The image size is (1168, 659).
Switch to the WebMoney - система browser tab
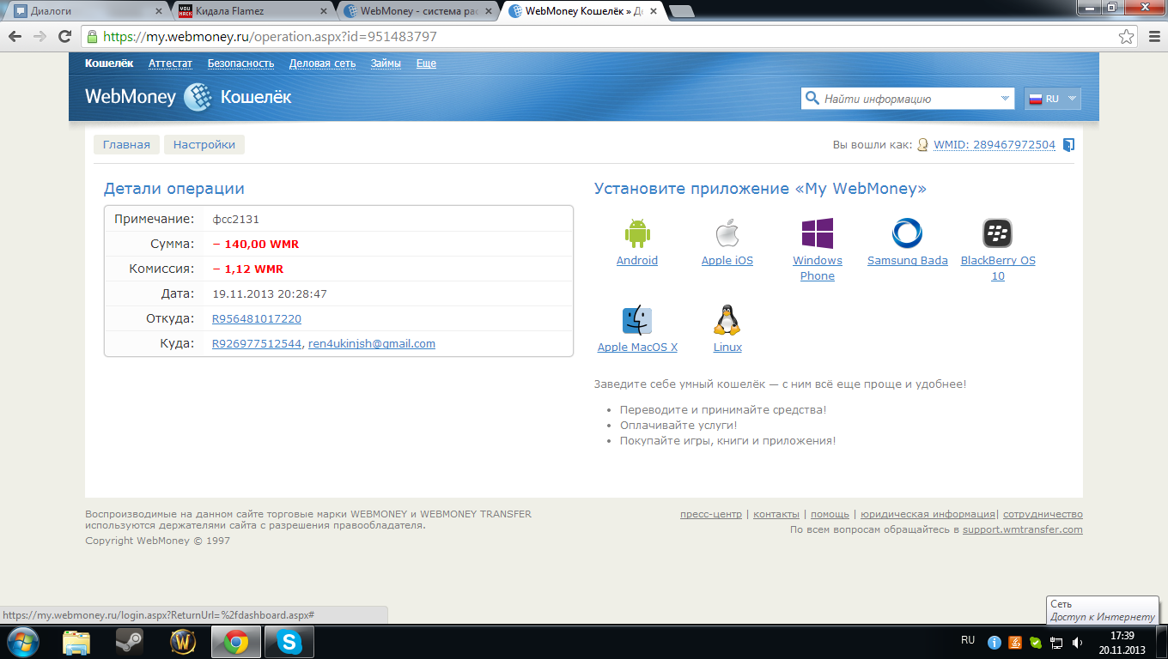pos(418,11)
